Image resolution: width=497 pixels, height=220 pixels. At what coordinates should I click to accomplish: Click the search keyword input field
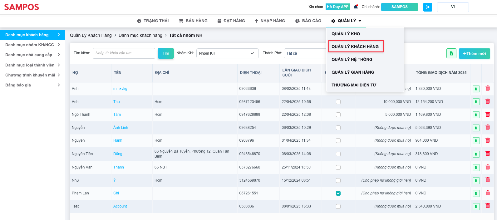coord(124,53)
